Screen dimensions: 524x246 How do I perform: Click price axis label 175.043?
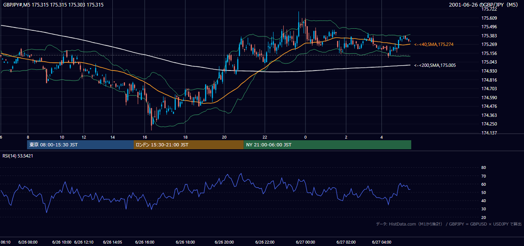click(x=489, y=62)
